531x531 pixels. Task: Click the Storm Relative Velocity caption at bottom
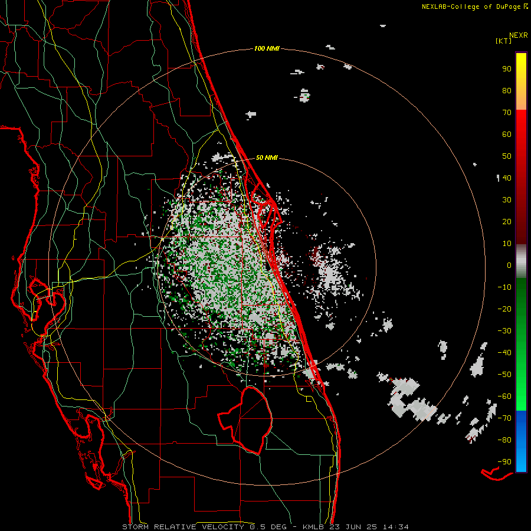coord(265,527)
